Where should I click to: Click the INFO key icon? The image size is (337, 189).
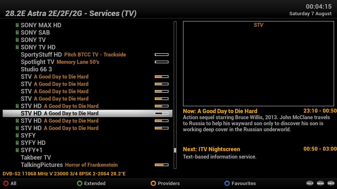tap(331, 183)
